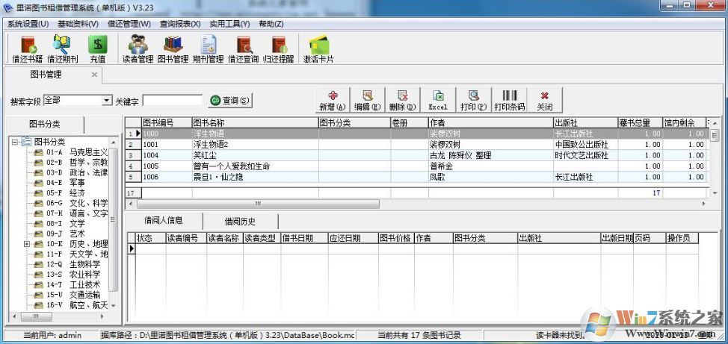Click the 激活卡片 card icon

click(318, 49)
